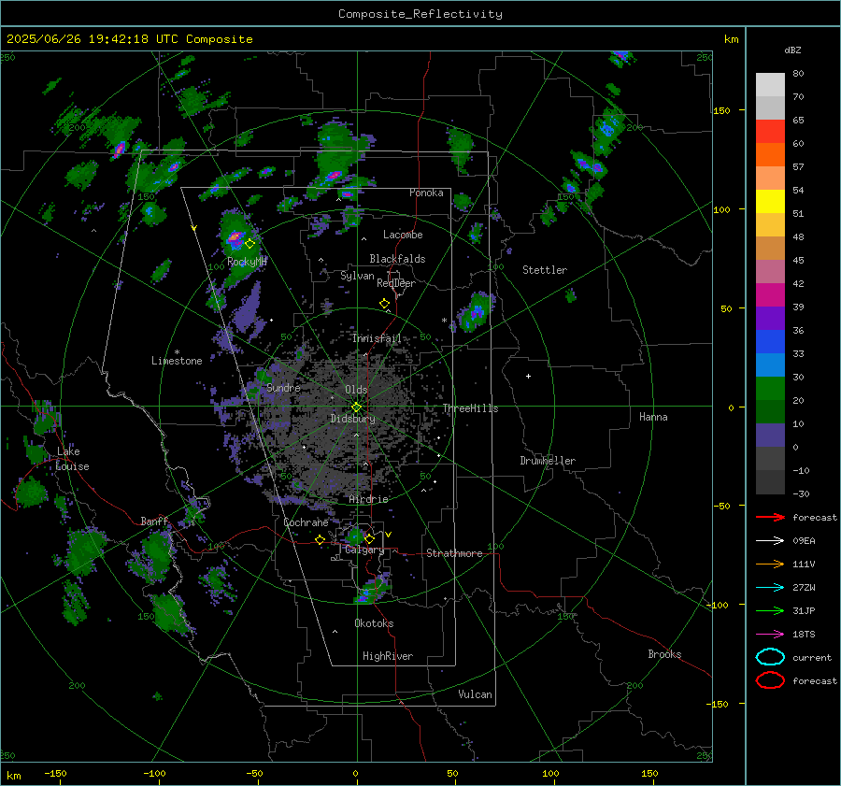This screenshot has height=786, width=841.
Task: Click the Airdrie city label
Action: tap(368, 499)
